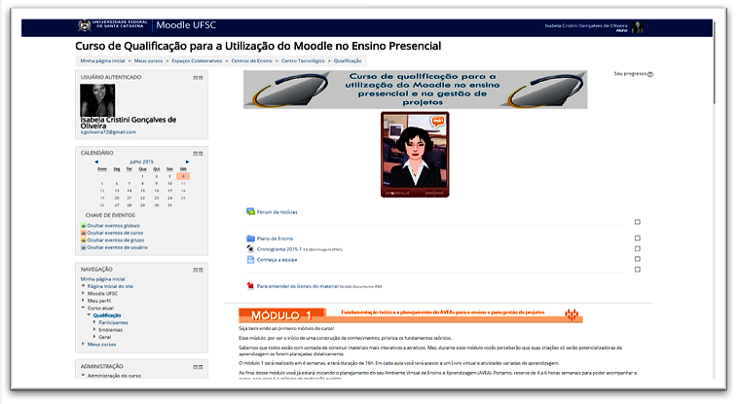Open the Conheça a equipe link
Image resolution: width=739 pixels, height=404 pixels.
coord(277,260)
